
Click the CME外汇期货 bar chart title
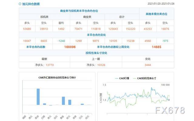click(57, 77)
